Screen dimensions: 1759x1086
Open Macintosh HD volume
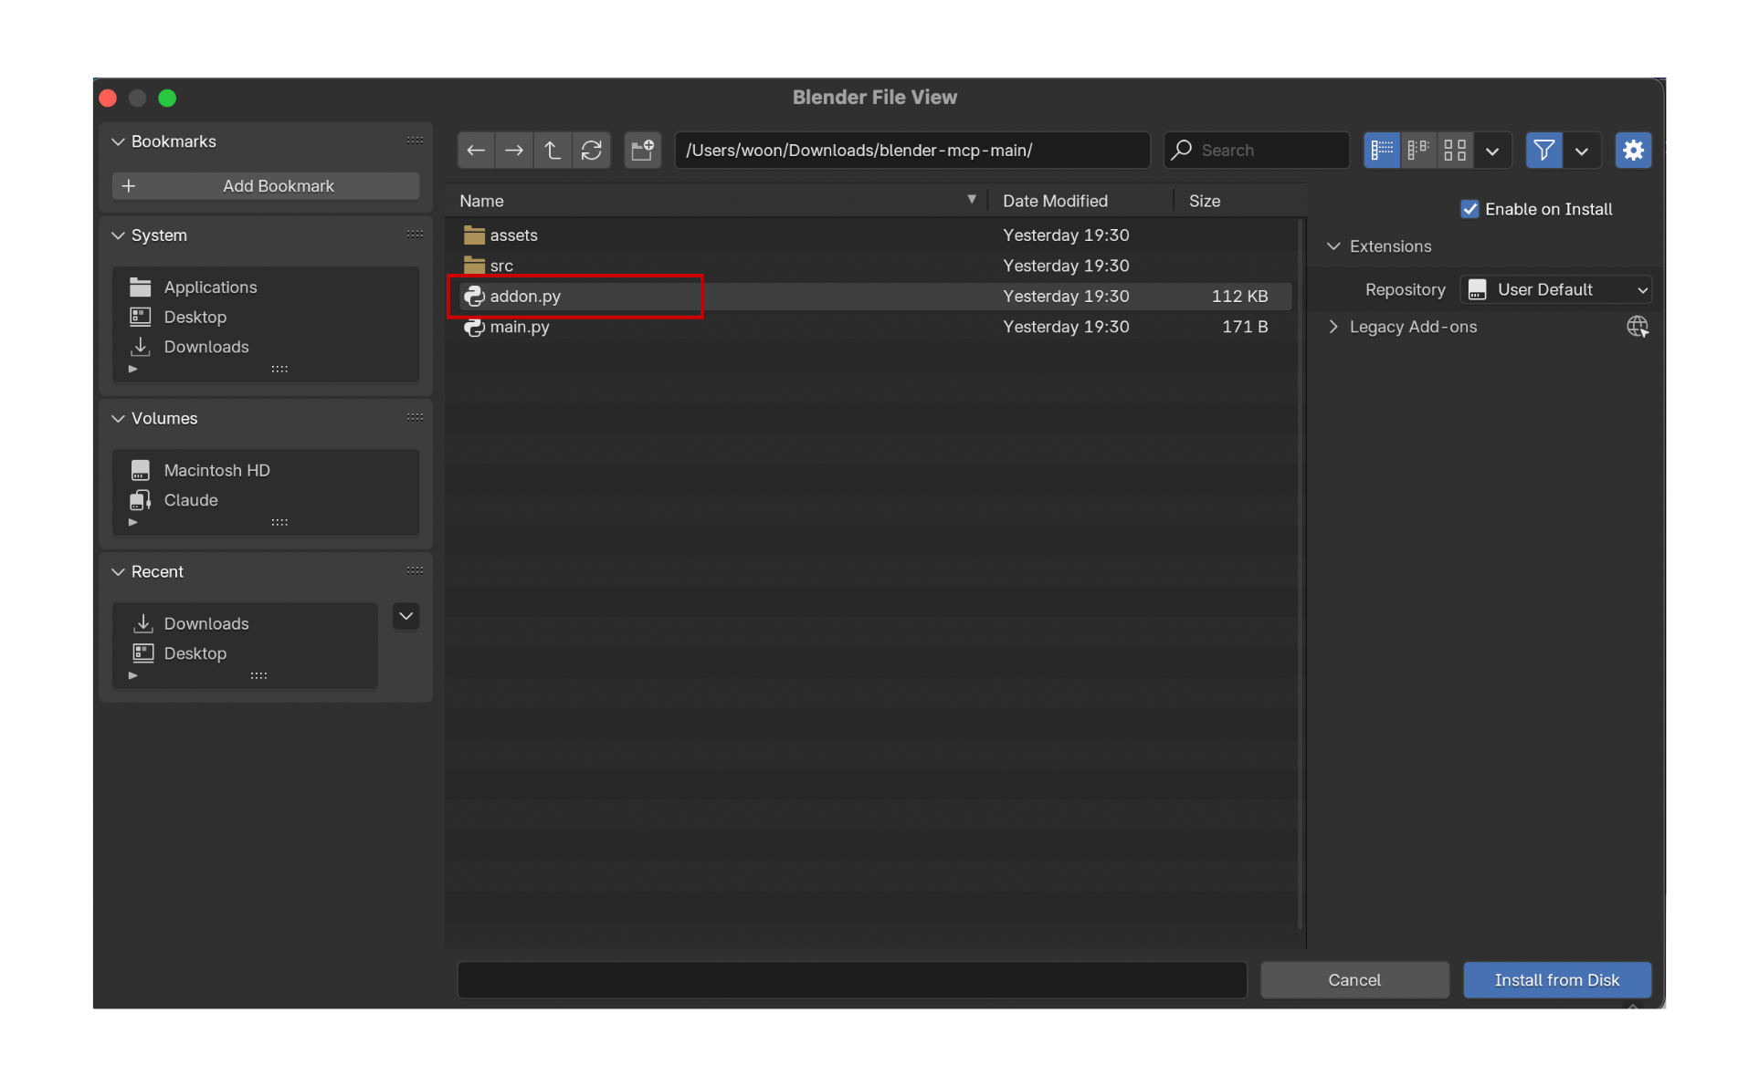216,470
